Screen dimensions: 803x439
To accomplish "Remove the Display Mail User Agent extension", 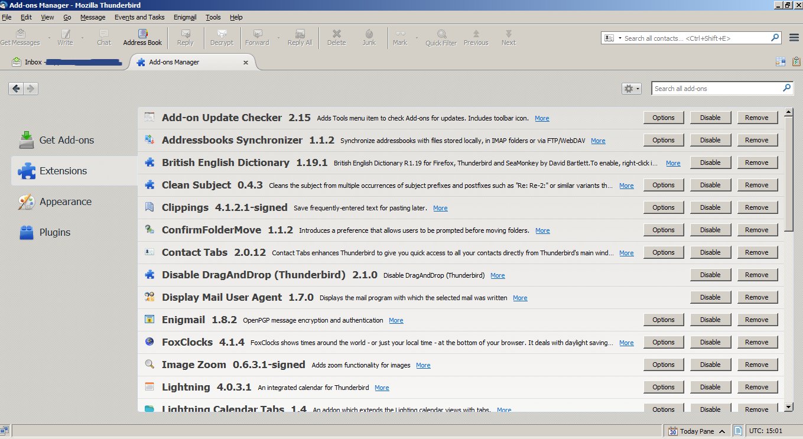I will tap(757, 297).
